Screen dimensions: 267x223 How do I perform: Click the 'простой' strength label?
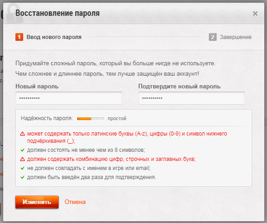[117, 118]
